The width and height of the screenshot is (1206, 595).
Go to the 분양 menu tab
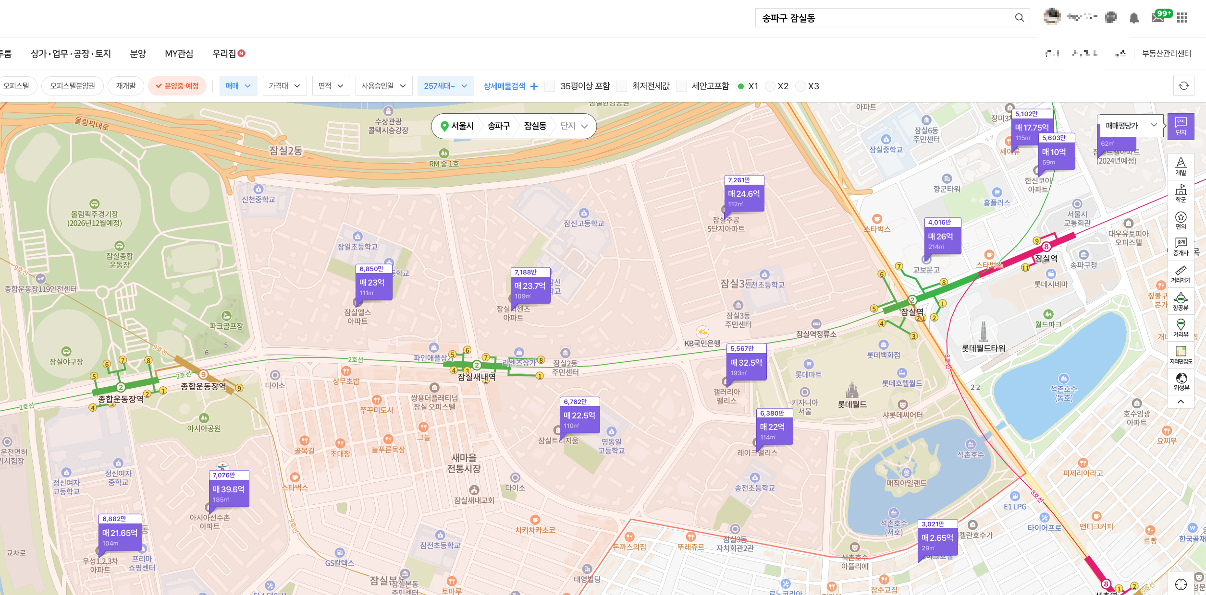click(138, 54)
